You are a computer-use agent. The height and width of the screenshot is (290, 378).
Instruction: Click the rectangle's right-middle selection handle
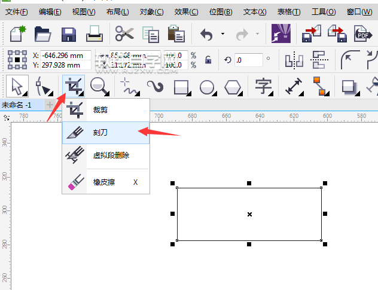click(x=325, y=213)
